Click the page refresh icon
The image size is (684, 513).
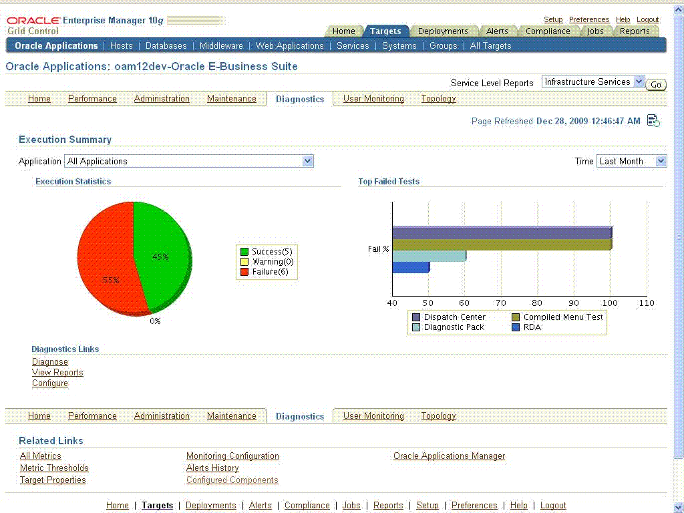(x=653, y=121)
